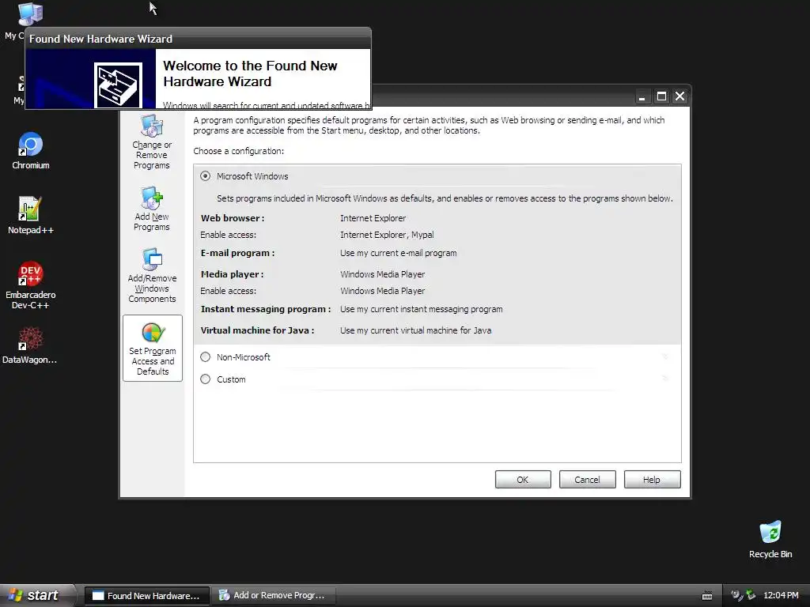Click the hardware card wizard graphic
The height and width of the screenshot is (607, 810).
[118, 85]
